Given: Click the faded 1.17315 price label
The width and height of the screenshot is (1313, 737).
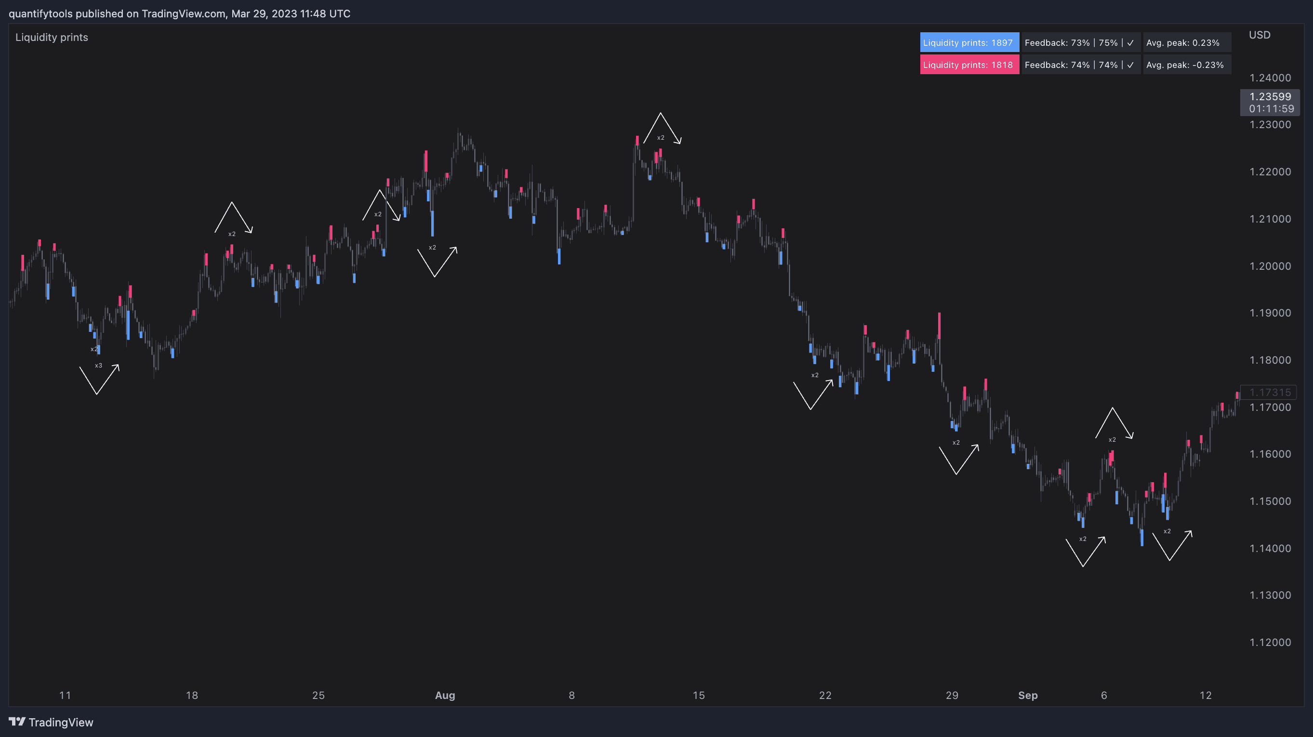Looking at the screenshot, I should point(1270,393).
